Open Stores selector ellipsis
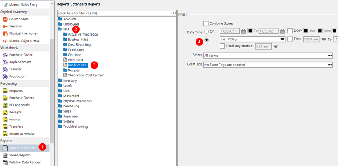The height and width of the screenshot is (166, 338). pyautogui.click(x=330, y=56)
